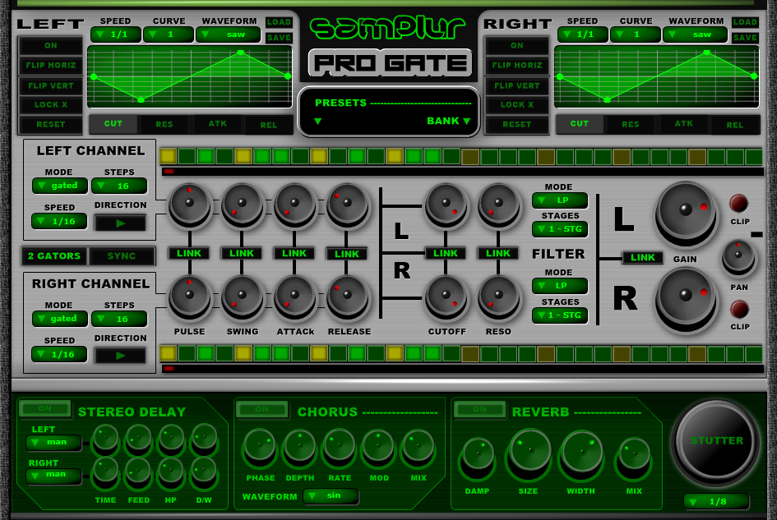Screen dimensions: 777x520
Task: Click the right channel direction arrow button
Action: coord(120,356)
